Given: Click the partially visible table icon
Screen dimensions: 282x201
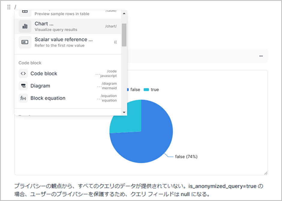Looking at the screenshot, I should coord(25,12).
